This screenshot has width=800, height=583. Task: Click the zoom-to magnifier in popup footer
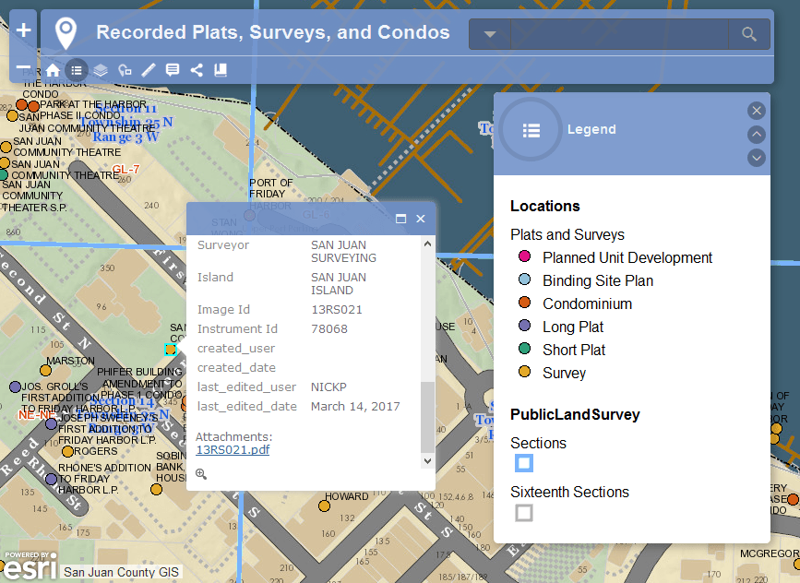pyautogui.click(x=202, y=474)
